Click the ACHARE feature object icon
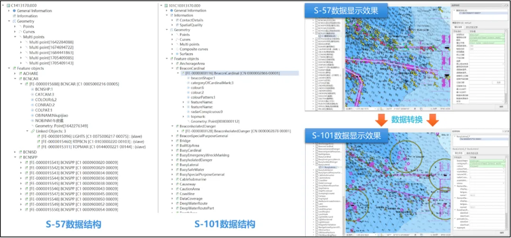 point(20,73)
